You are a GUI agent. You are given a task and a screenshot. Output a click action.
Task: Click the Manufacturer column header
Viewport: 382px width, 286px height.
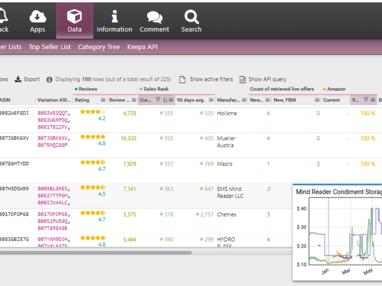(228, 100)
